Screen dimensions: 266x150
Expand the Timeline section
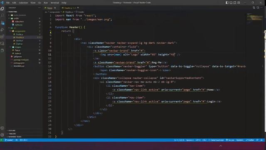(x=12, y=134)
